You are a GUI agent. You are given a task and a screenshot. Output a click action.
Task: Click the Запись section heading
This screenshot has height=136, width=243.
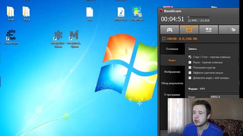193,49
